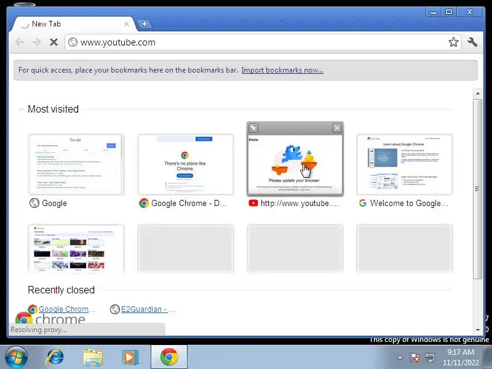Click Google G favicon beside Welcome

coord(363,204)
